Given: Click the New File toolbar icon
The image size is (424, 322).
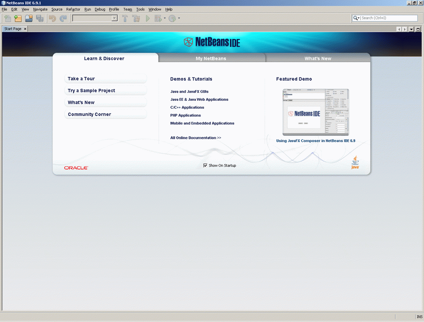Looking at the screenshot, I should [x=8, y=18].
